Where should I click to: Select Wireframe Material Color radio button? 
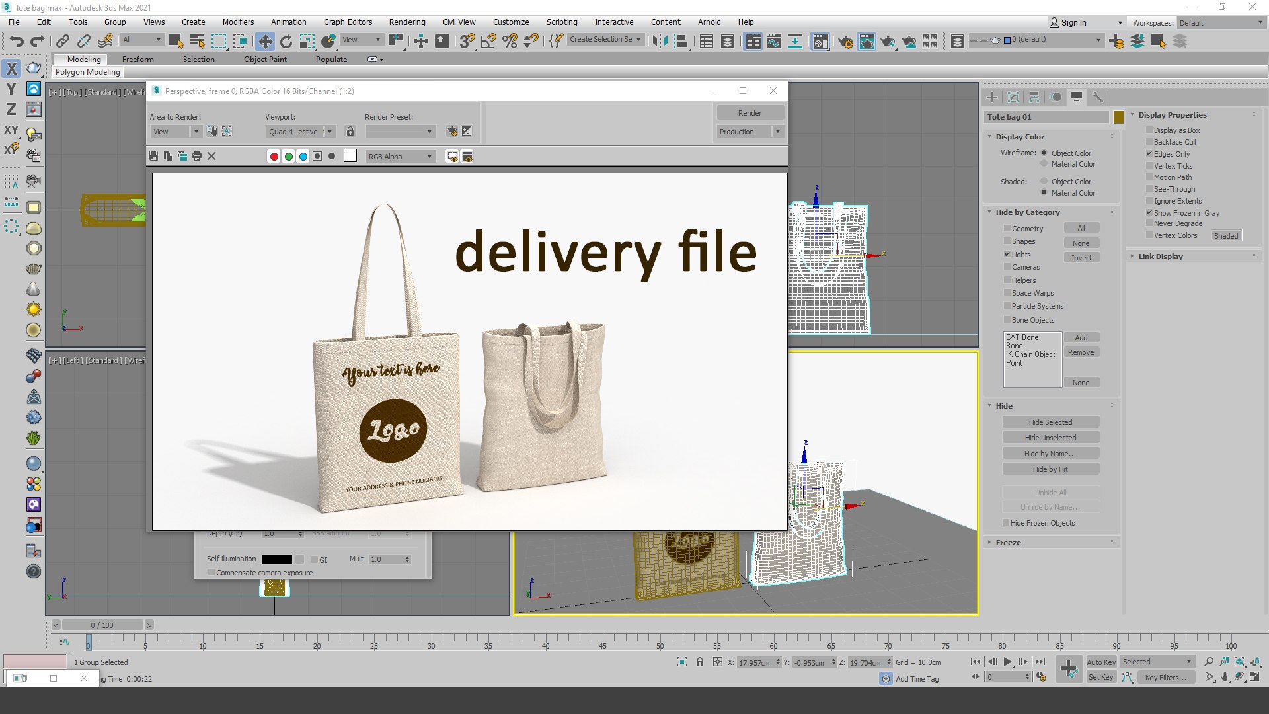(1044, 163)
